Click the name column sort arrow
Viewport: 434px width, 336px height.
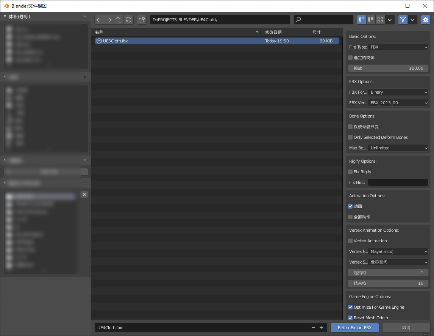(257, 32)
